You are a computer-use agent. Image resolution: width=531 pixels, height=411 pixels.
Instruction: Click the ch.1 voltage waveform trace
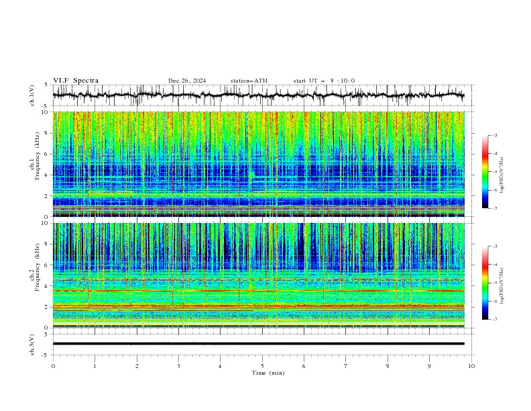pyautogui.click(x=258, y=95)
